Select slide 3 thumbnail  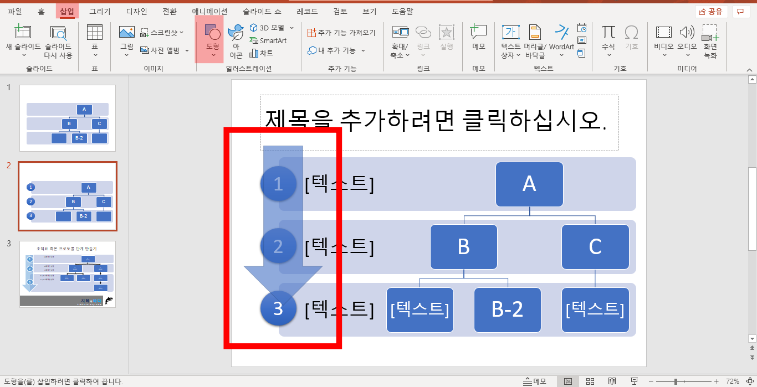click(x=68, y=274)
